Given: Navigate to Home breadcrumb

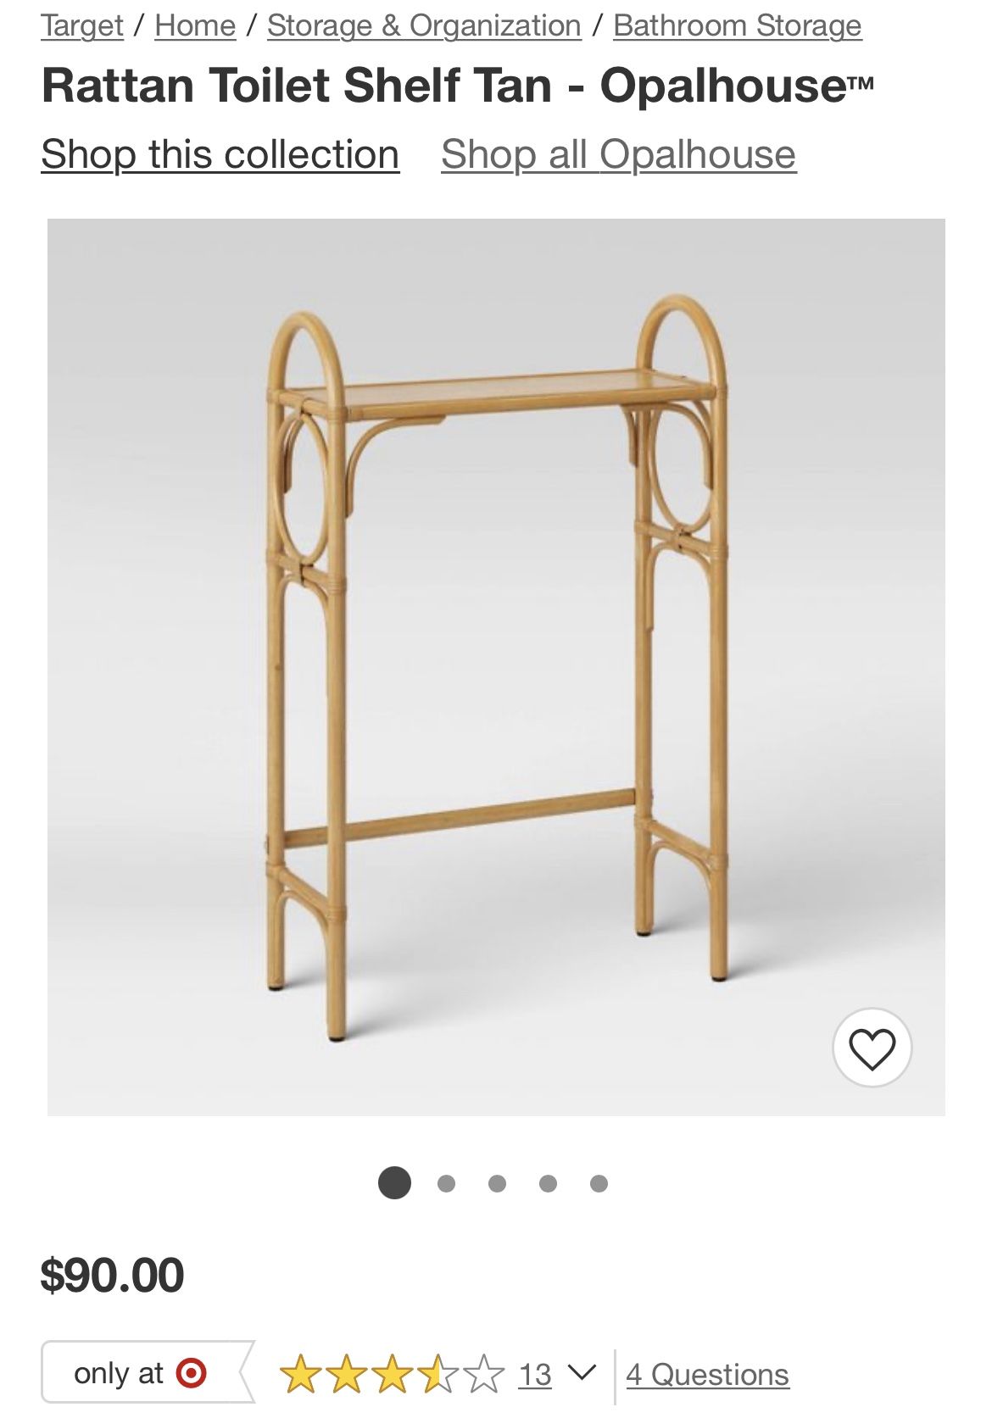Looking at the screenshot, I should click(195, 25).
